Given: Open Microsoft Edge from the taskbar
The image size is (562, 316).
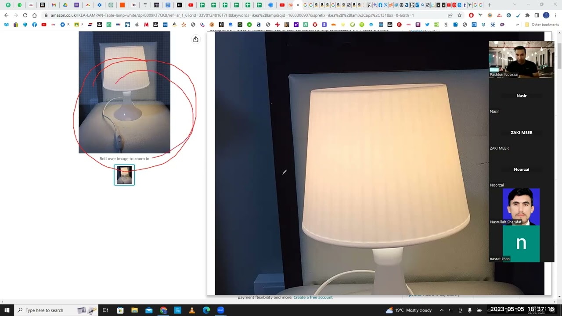Looking at the screenshot, I should coord(206,310).
